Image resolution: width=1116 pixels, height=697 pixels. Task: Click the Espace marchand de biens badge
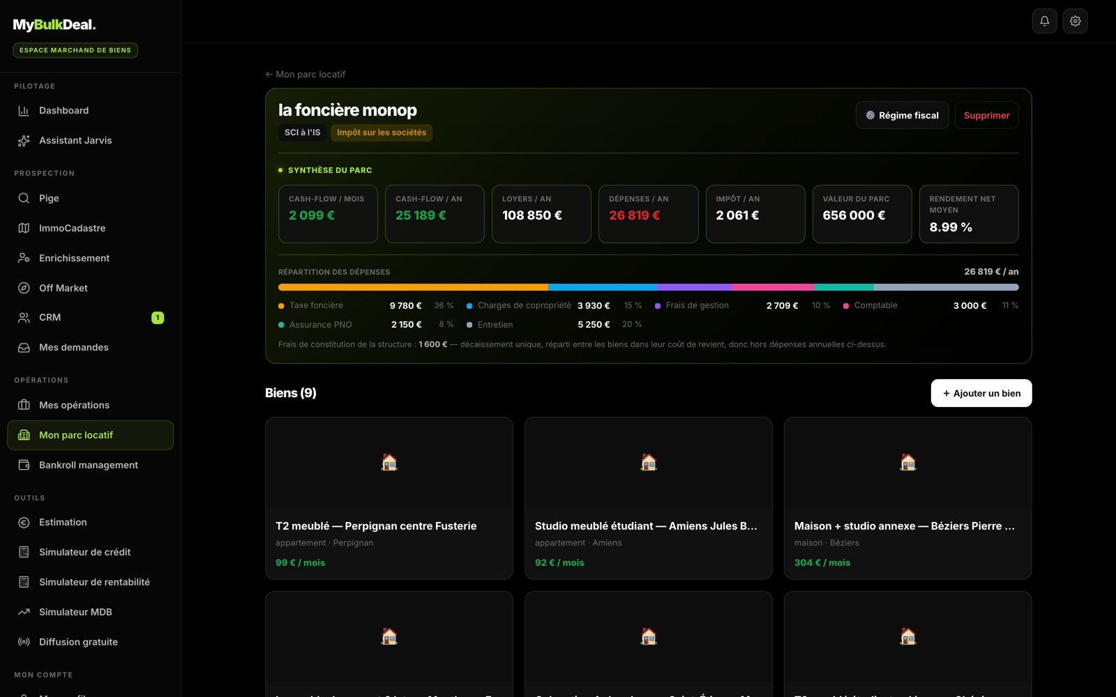(x=75, y=50)
